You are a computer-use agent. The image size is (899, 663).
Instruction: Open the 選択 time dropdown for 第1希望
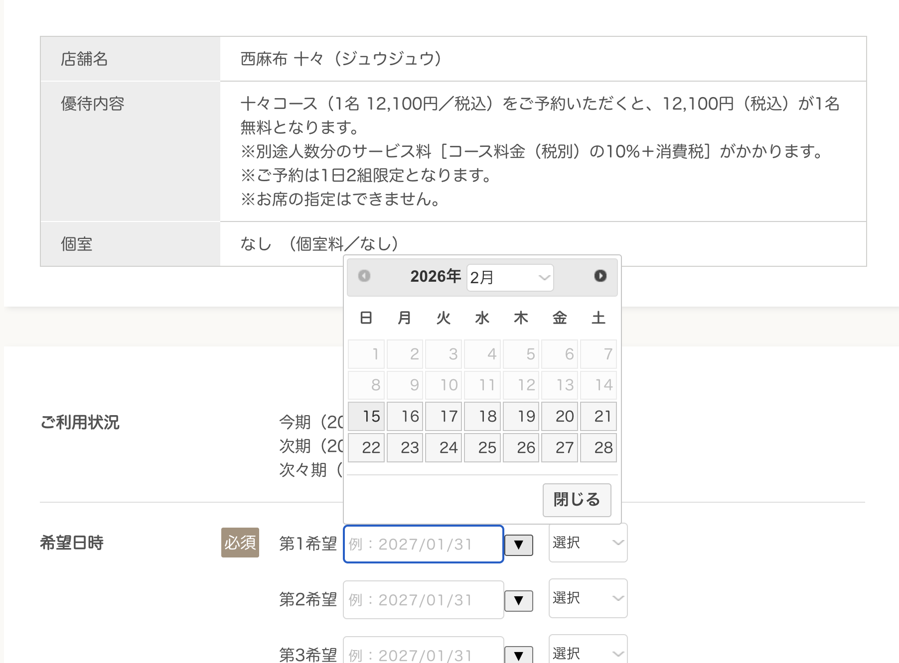coord(588,543)
